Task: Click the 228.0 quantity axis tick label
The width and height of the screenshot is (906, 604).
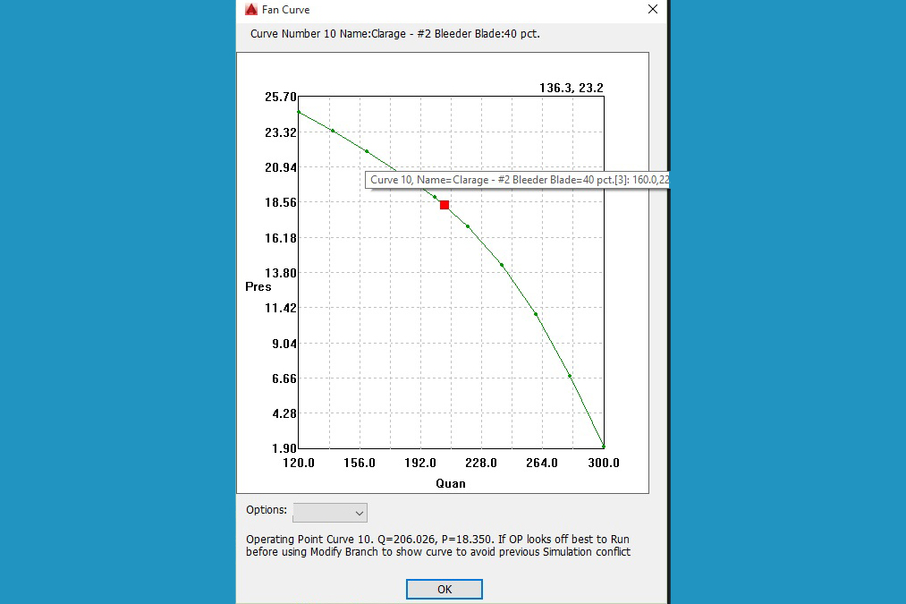Action: click(x=481, y=464)
